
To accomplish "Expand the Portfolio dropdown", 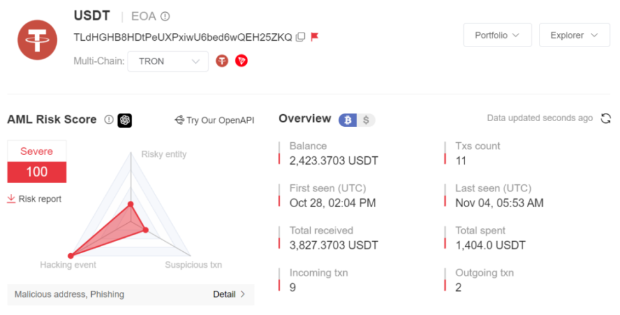I will coord(498,35).
